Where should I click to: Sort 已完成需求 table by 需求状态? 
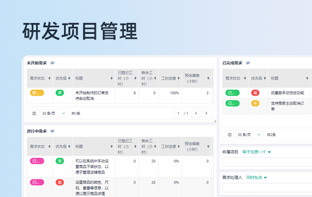(x=245, y=78)
